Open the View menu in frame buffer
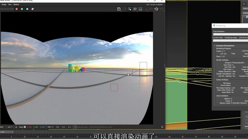 pos(9,4)
